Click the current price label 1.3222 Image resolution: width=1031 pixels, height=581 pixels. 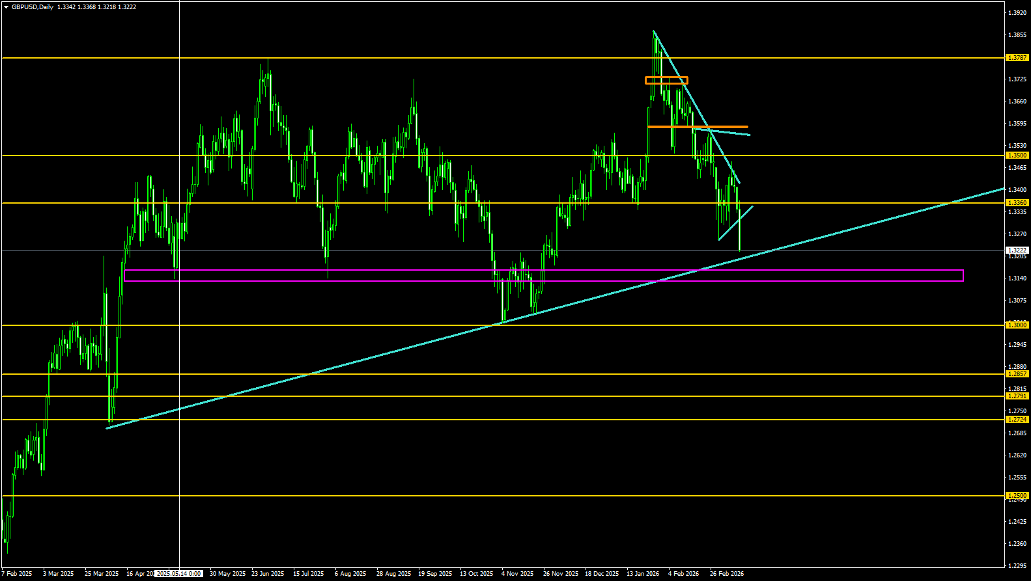(1017, 250)
